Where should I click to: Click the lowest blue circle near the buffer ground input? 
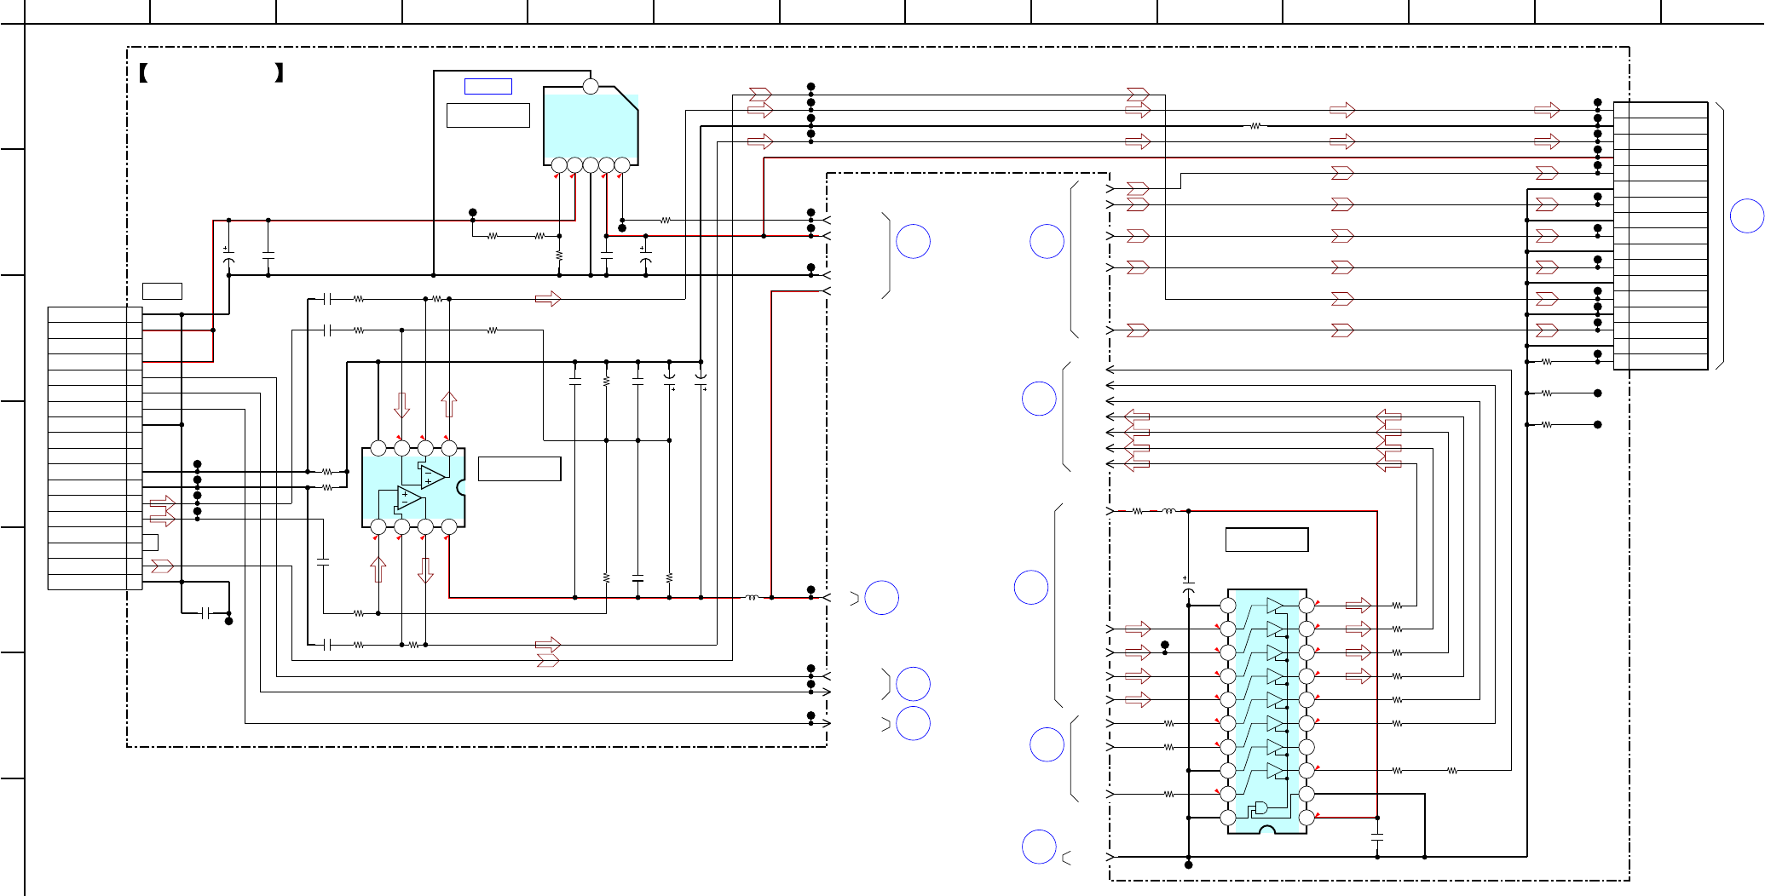pos(1039,847)
